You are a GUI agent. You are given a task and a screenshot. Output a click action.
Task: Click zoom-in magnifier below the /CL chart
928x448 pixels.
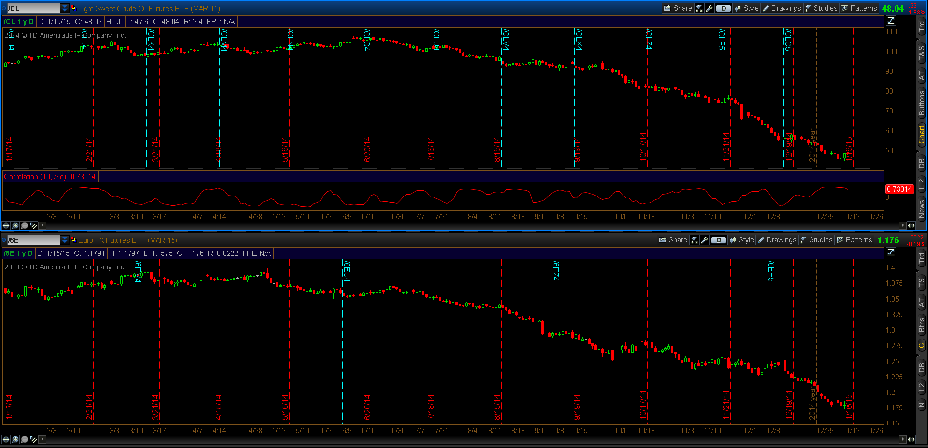click(15, 225)
